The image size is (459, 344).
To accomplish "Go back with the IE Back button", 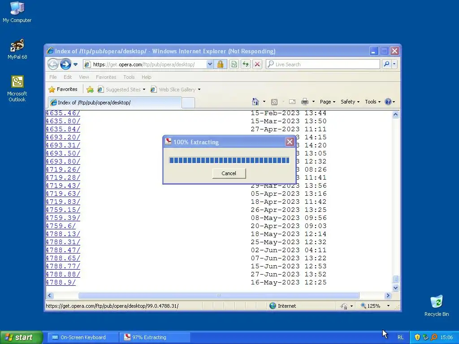I will point(53,64).
